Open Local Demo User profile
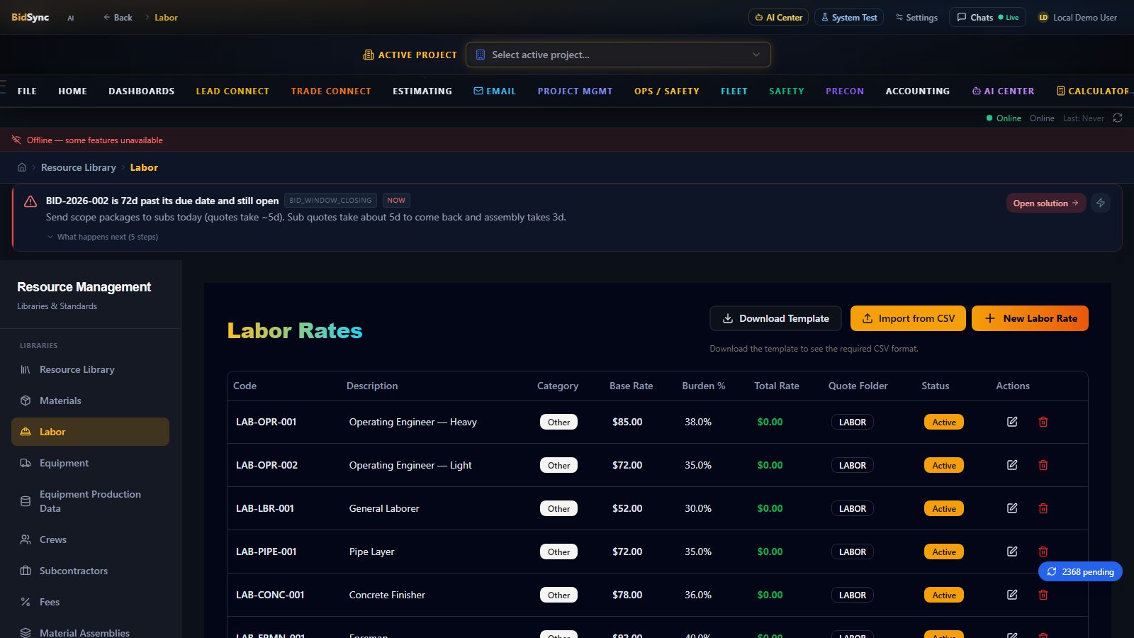 tap(1077, 17)
